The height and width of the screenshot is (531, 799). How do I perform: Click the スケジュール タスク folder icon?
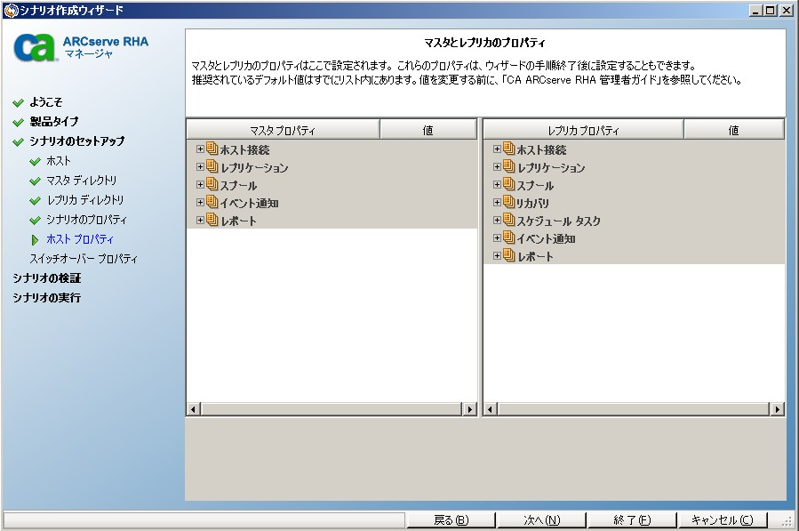tap(509, 220)
